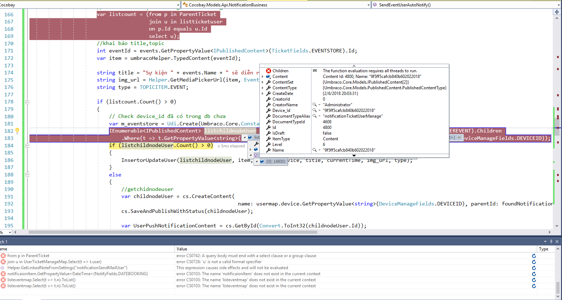The image size is (562, 300).
Task: Click the split editor window icon
Action: [x=557, y=12]
